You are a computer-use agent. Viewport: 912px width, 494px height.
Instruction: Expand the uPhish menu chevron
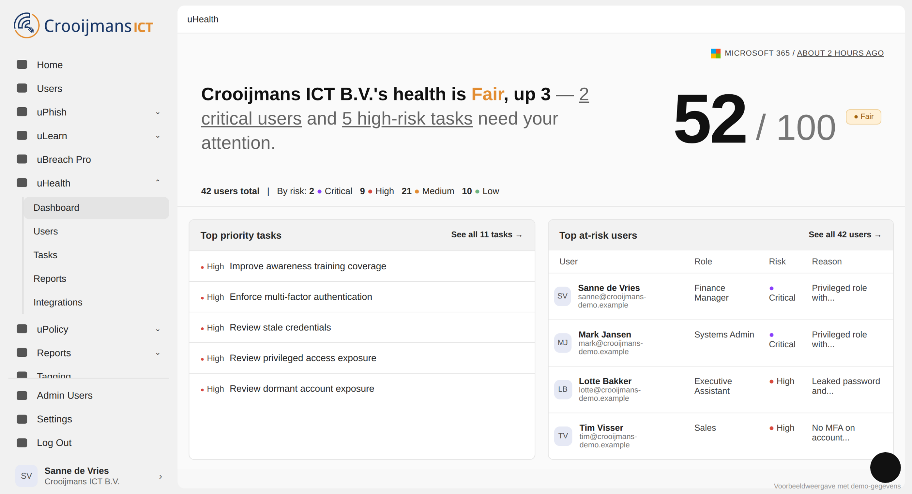(x=157, y=113)
